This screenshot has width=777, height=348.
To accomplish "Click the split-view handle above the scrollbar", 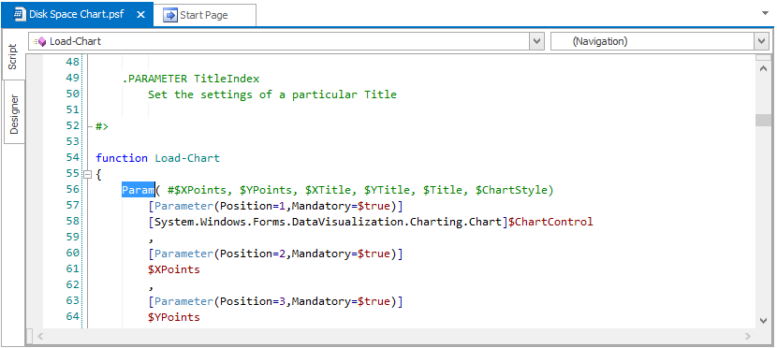I will (x=763, y=57).
